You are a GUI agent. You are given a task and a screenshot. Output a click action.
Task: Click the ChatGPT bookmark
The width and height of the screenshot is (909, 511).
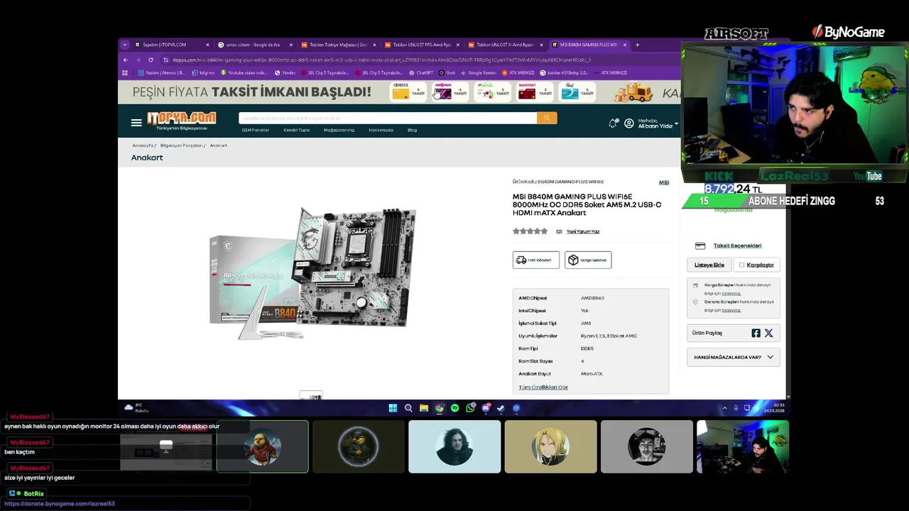[x=420, y=72]
